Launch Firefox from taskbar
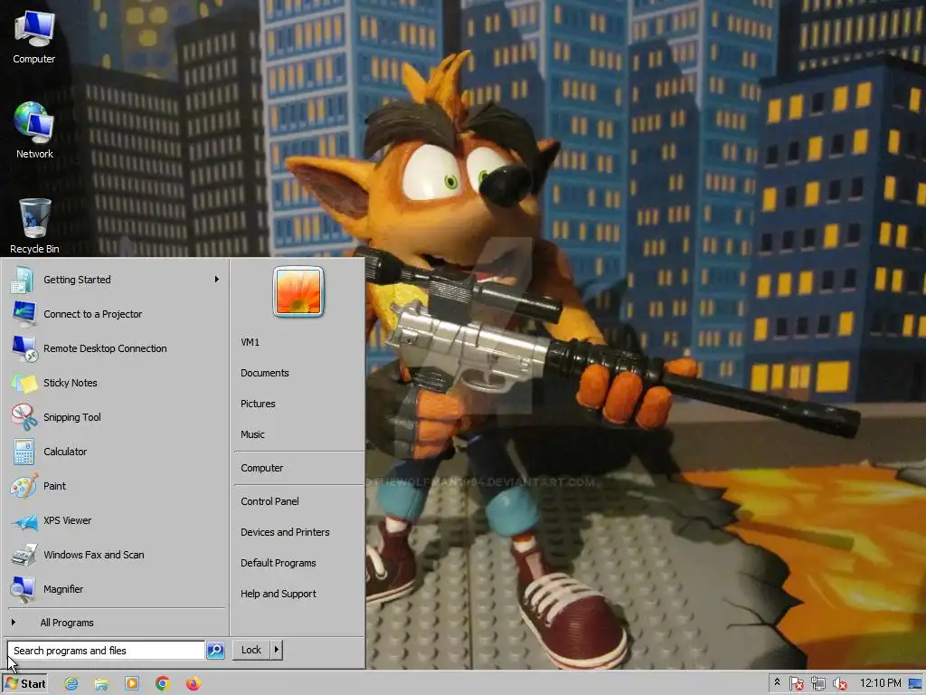The image size is (926, 695). pyautogui.click(x=194, y=683)
